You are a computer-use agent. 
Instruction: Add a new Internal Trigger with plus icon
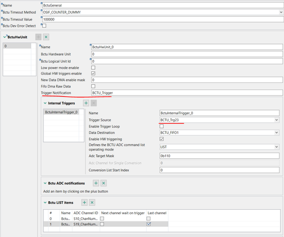86,103
